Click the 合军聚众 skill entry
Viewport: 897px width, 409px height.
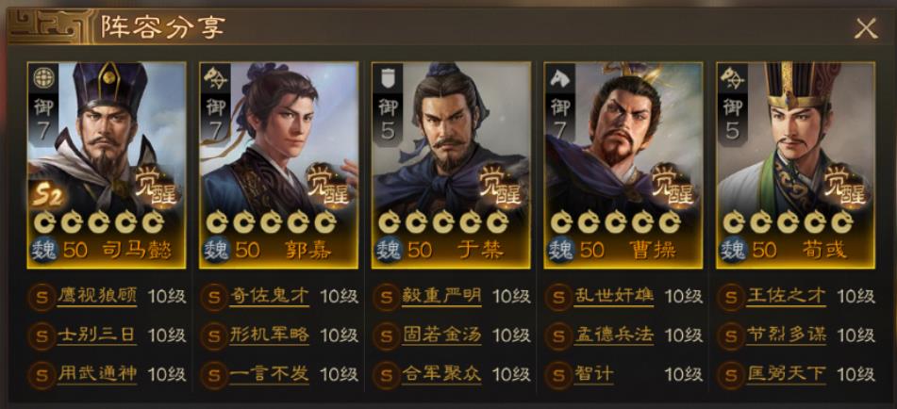441,374
